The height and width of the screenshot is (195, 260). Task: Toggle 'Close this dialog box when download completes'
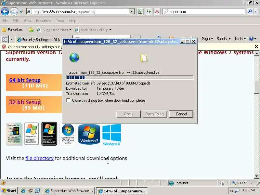pos(68,100)
